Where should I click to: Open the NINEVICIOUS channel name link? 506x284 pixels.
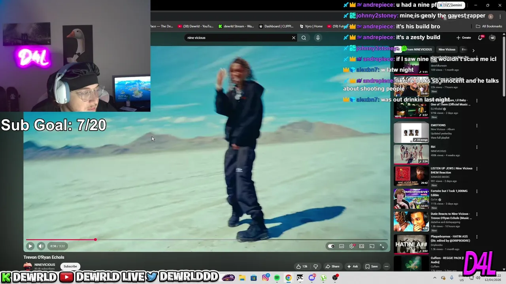click(x=45, y=265)
